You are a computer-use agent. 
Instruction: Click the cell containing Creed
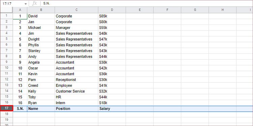click(41, 85)
